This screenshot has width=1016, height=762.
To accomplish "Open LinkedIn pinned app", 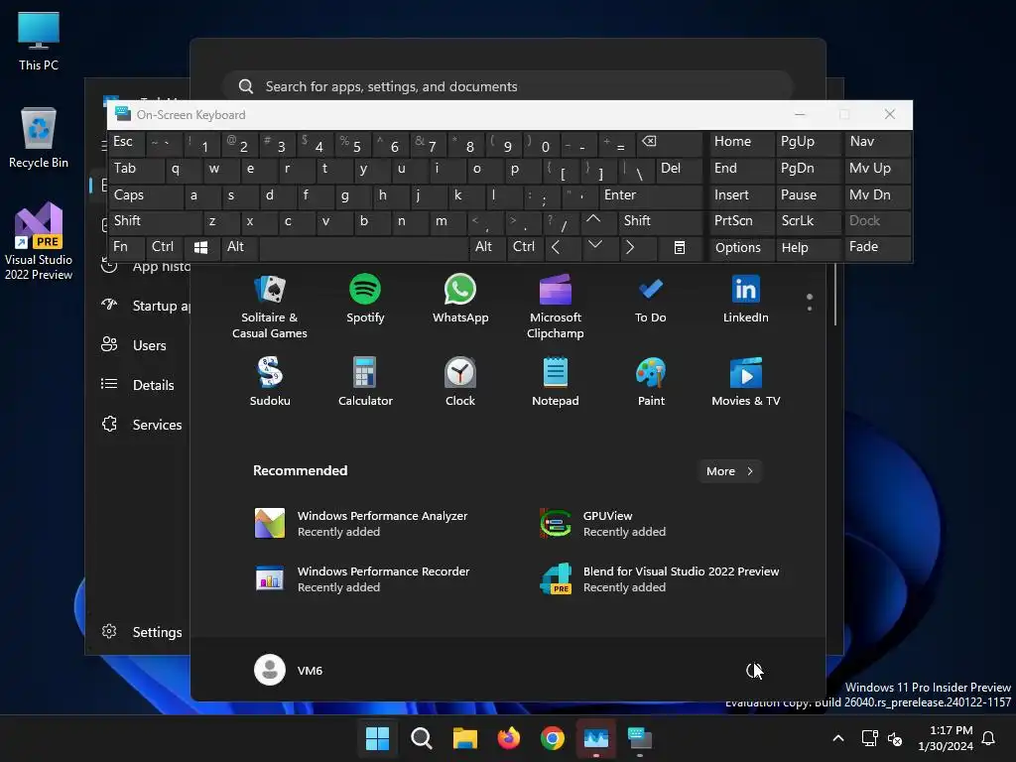I will pyautogui.click(x=745, y=299).
